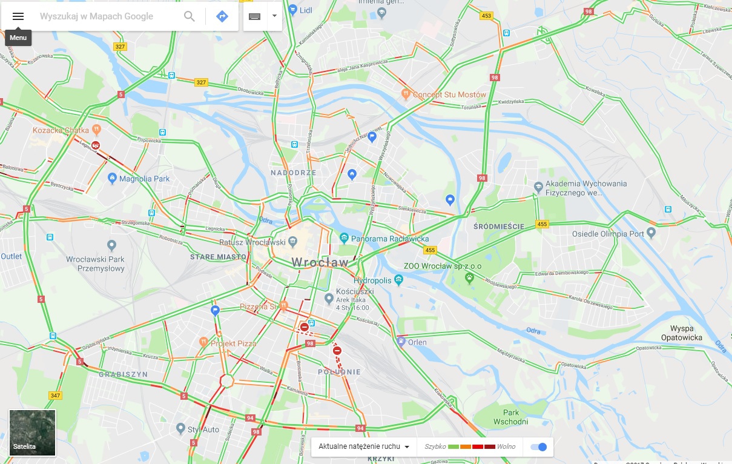Select the Panorama Racławicka museum pin
Image resolution: width=732 pixels, height=464 pixels.
click(344, 238)
